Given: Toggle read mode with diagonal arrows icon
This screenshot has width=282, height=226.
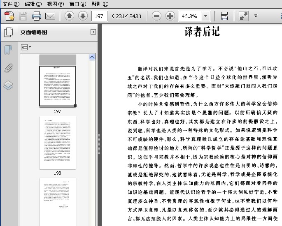Looking at the screenshot, I should pos(244,16).
